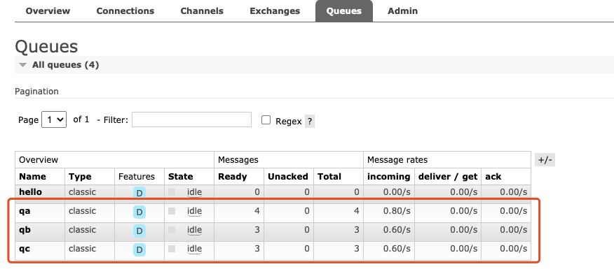Sort by Type column header

[80, 177]
